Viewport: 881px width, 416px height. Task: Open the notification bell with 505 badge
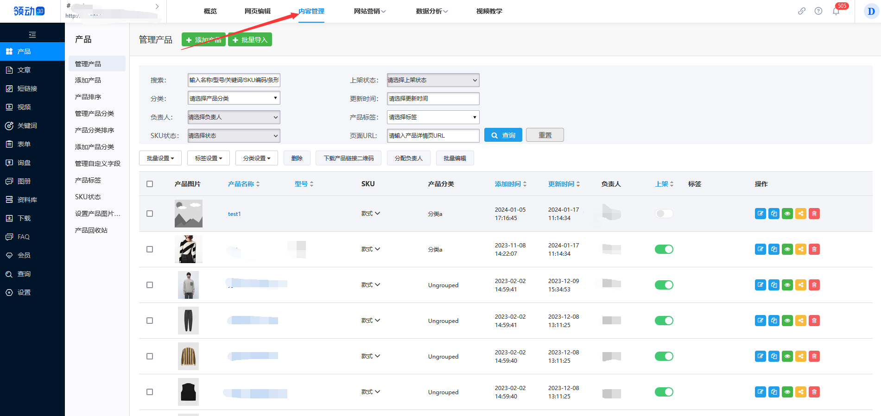[836, 12]
